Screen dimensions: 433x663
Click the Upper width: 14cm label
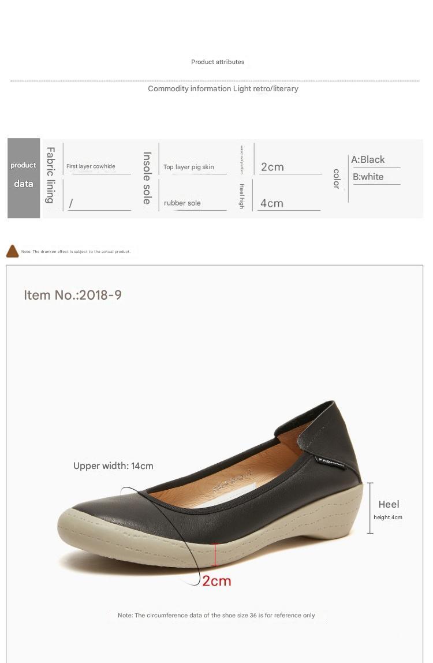coord(113,466)
